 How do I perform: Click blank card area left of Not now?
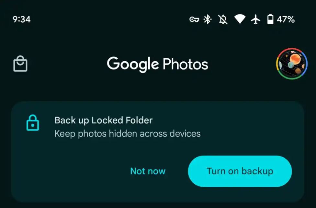71,171
